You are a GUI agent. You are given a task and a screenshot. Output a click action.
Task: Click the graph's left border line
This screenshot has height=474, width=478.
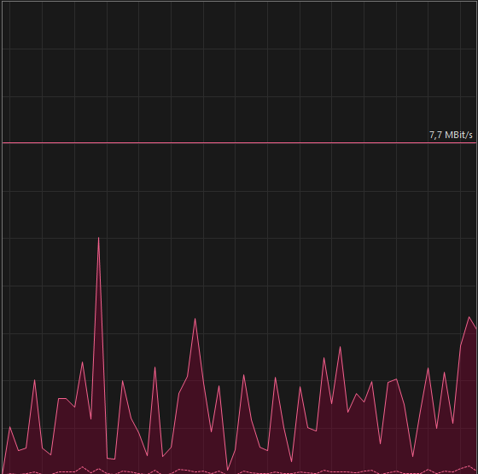pos(3,238)
